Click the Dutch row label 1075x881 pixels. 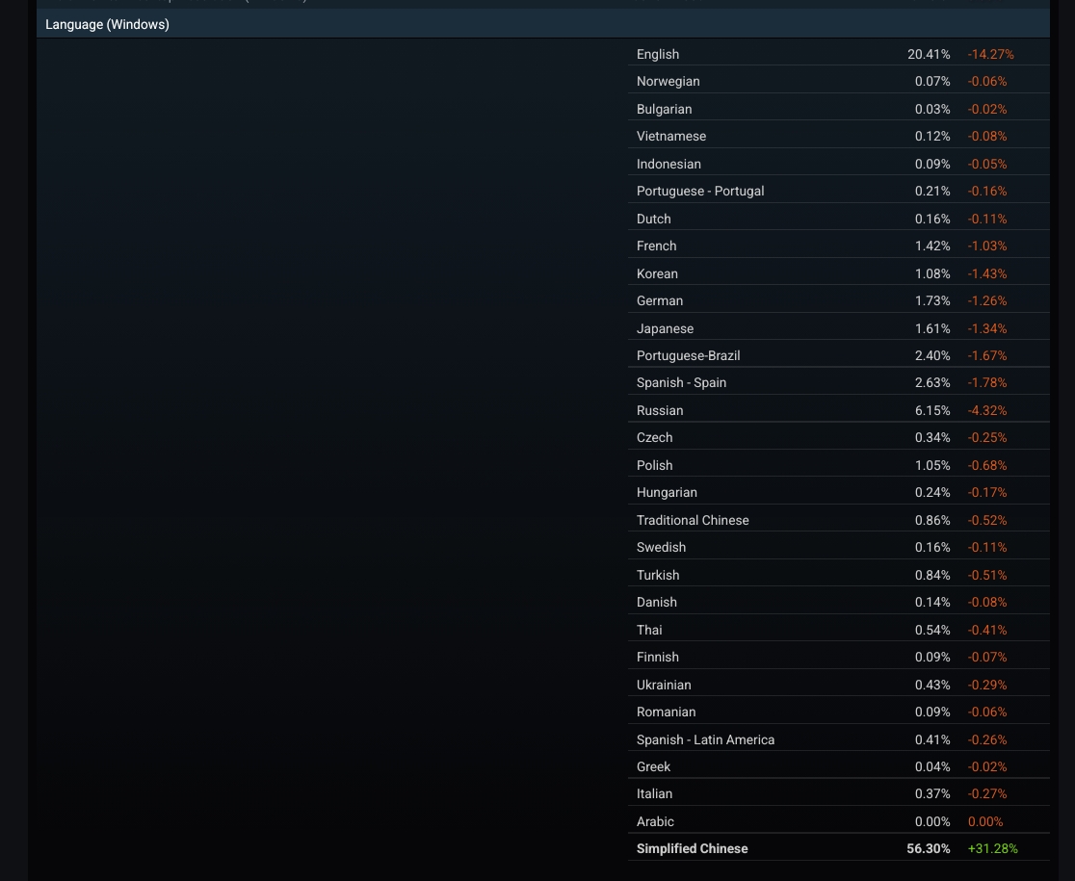[653, 219]
